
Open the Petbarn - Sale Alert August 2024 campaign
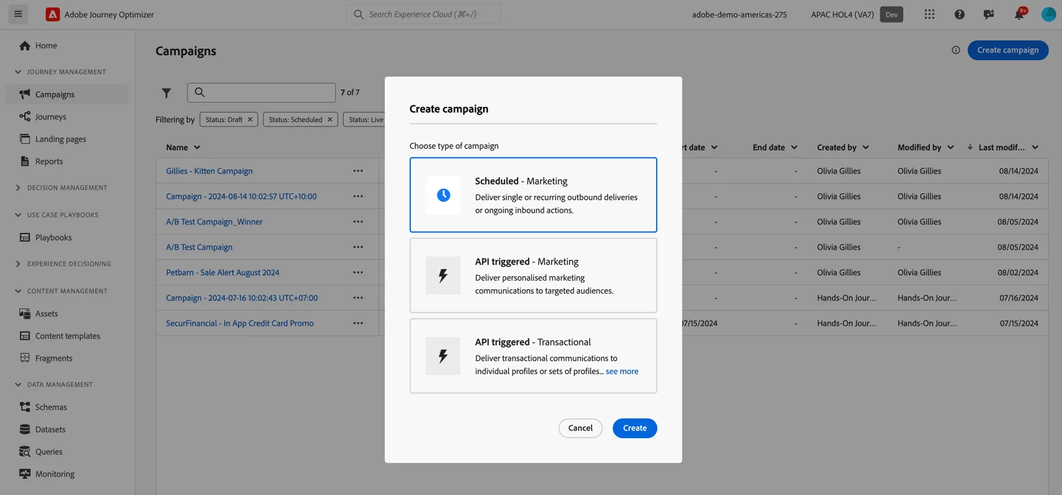coord(222,273)
